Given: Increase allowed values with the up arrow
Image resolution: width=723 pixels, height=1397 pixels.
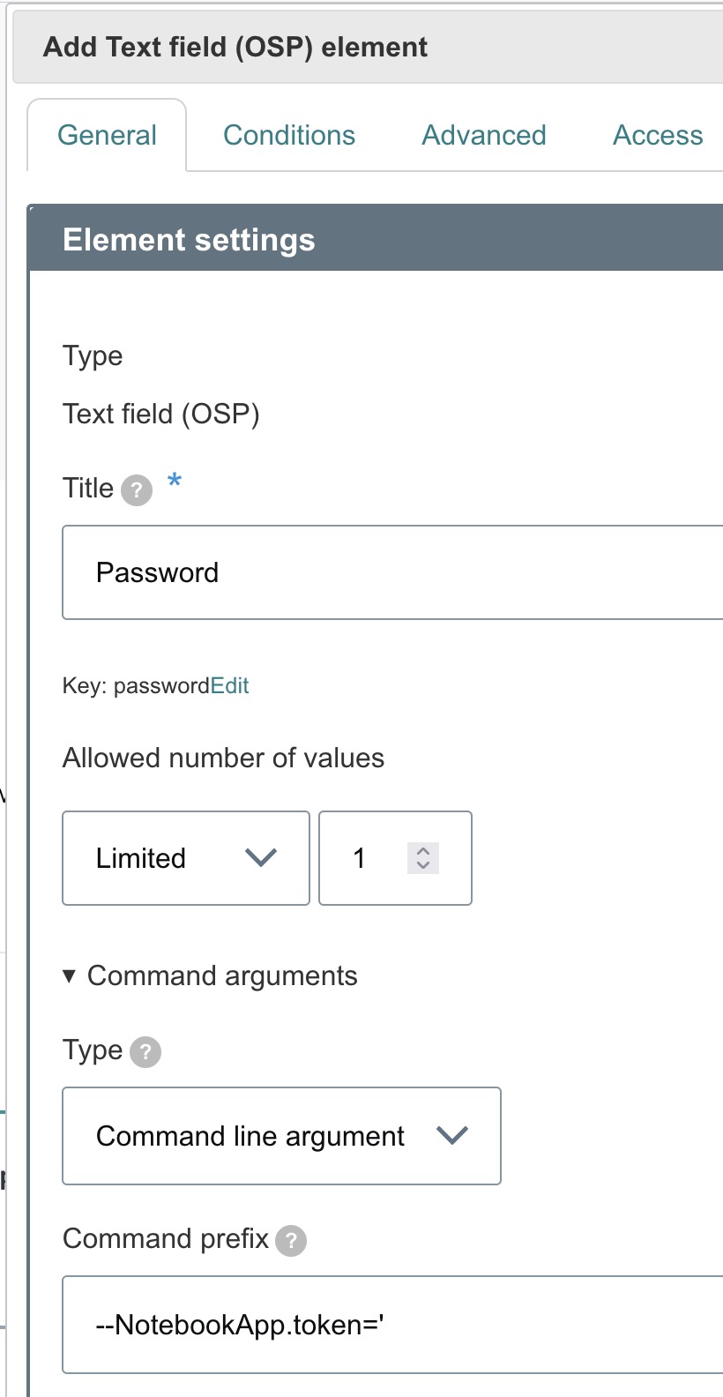Looking at the screenshot, I should click(x=423, y=851).
